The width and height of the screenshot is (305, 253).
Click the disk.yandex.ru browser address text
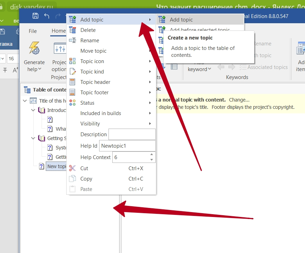(32, 7)
